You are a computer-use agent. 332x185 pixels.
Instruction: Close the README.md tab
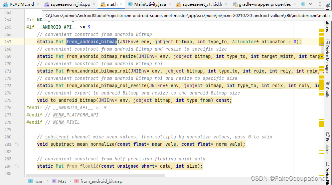pos(38,4)
